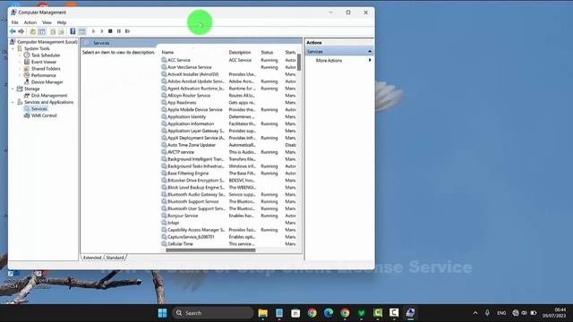Collapse the Services section in Actions pane
This screenshot has width=573, height=322.
370,52
